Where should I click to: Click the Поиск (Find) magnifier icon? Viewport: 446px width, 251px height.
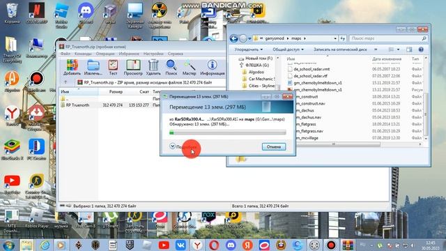[171, 67]
